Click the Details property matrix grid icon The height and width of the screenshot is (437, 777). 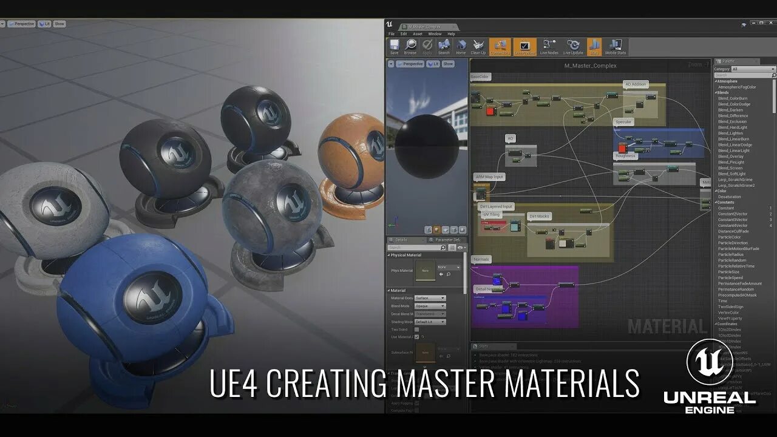[x=453, y=248]
